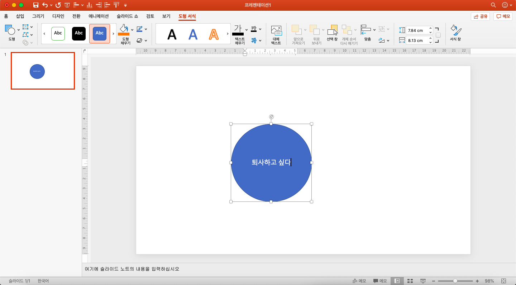
Task: Switch to the 그리기 tab
Action: coord(38,16)
